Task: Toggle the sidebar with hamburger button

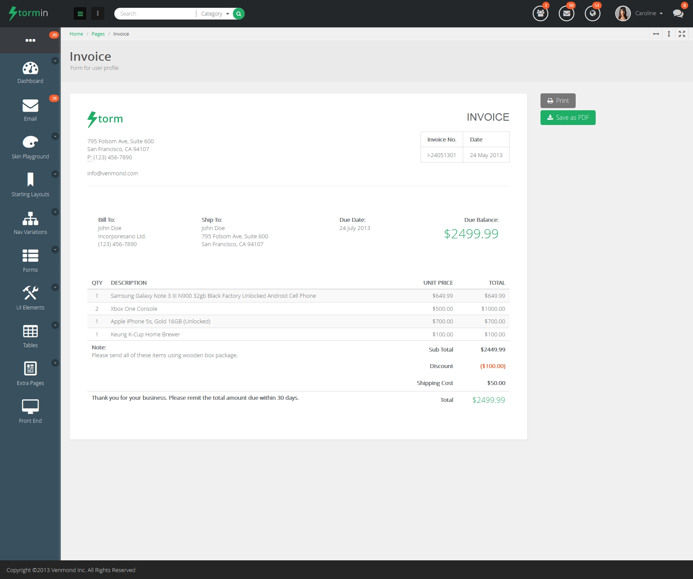Action: (80, 14)
